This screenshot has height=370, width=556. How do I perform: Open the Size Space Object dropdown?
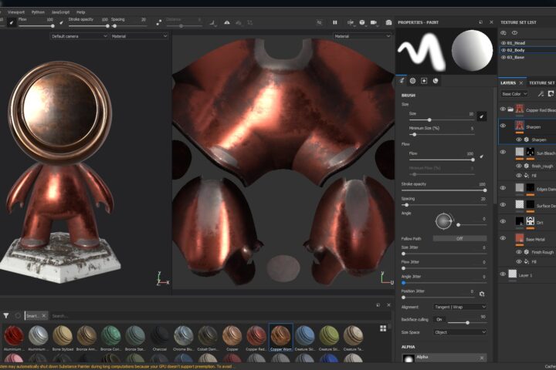[459, 332]
